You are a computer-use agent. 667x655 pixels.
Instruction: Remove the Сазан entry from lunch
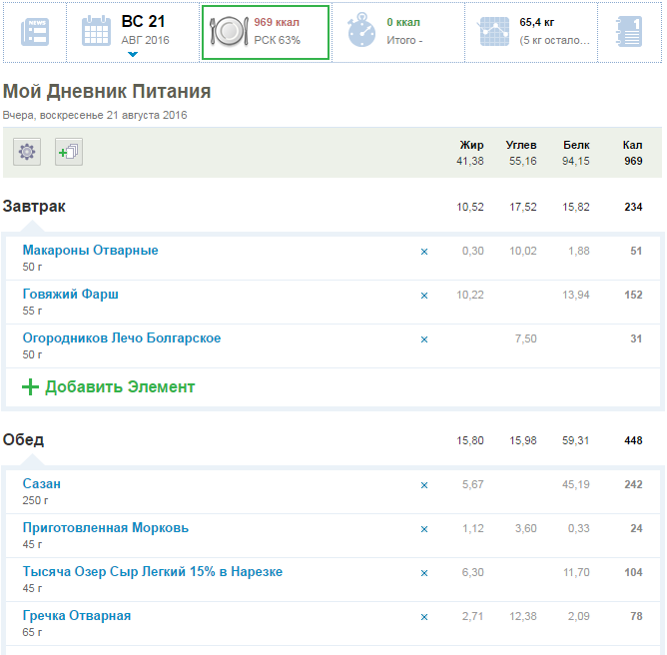point(423,485)
